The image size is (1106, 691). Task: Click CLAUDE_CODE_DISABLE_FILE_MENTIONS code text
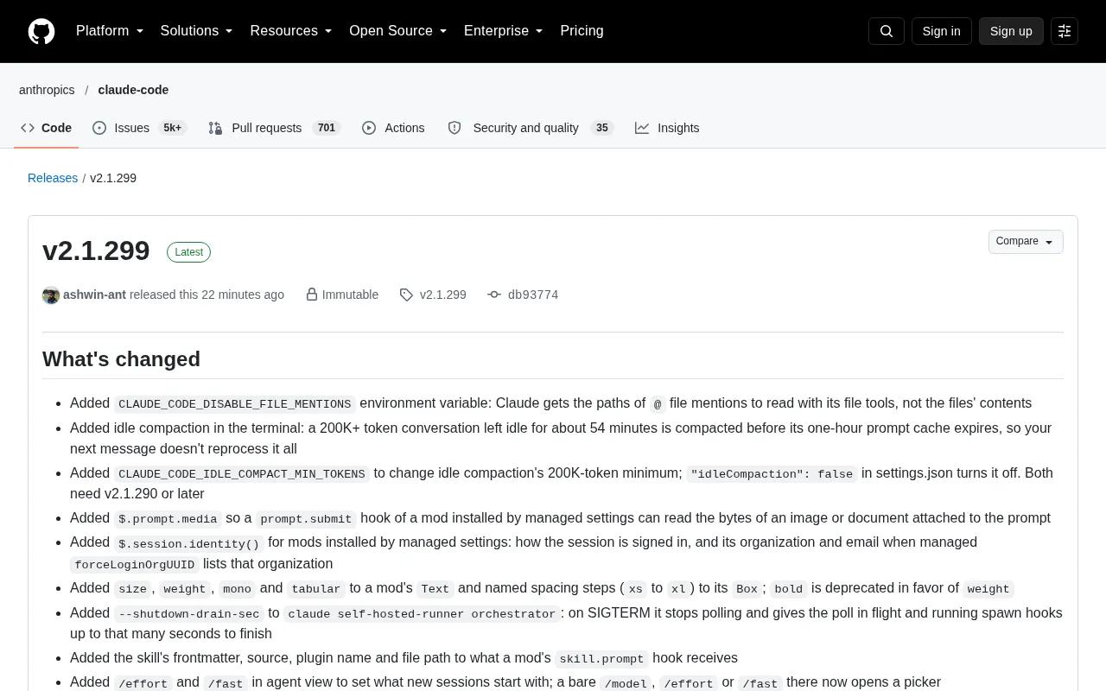point(235,403)
